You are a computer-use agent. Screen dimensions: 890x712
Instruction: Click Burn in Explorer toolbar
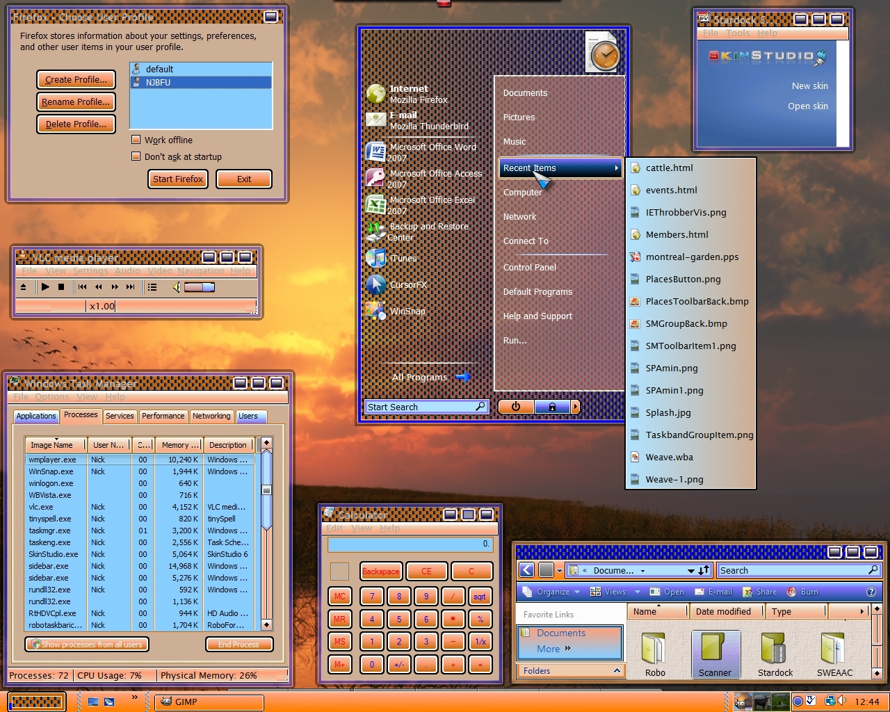click(802, 592)
